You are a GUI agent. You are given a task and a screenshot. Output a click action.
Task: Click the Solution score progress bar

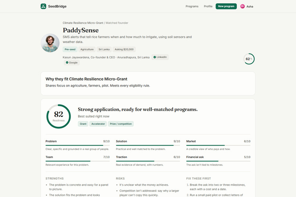click(x=148, y=145)
